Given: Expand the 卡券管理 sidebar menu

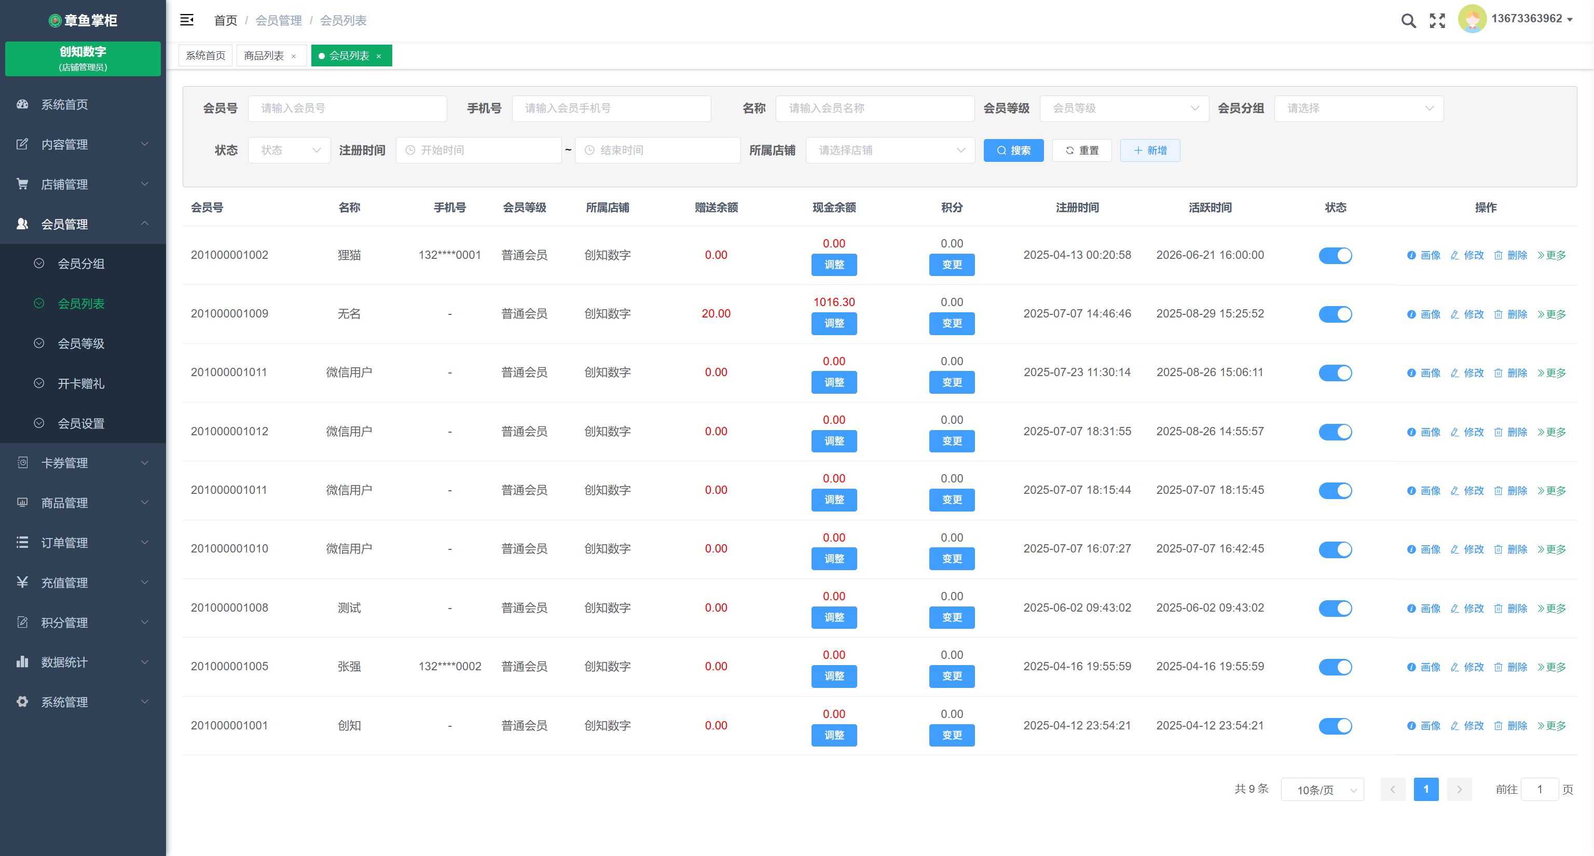Looking at the screenshot, I should pos(83,463).
